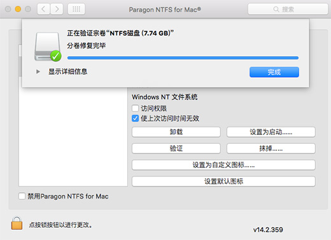The height and width of the screenshot is (240, 331).
Task: Click the 设置默认图标 button
Action: pyautogui.click(x=223, y=181)
